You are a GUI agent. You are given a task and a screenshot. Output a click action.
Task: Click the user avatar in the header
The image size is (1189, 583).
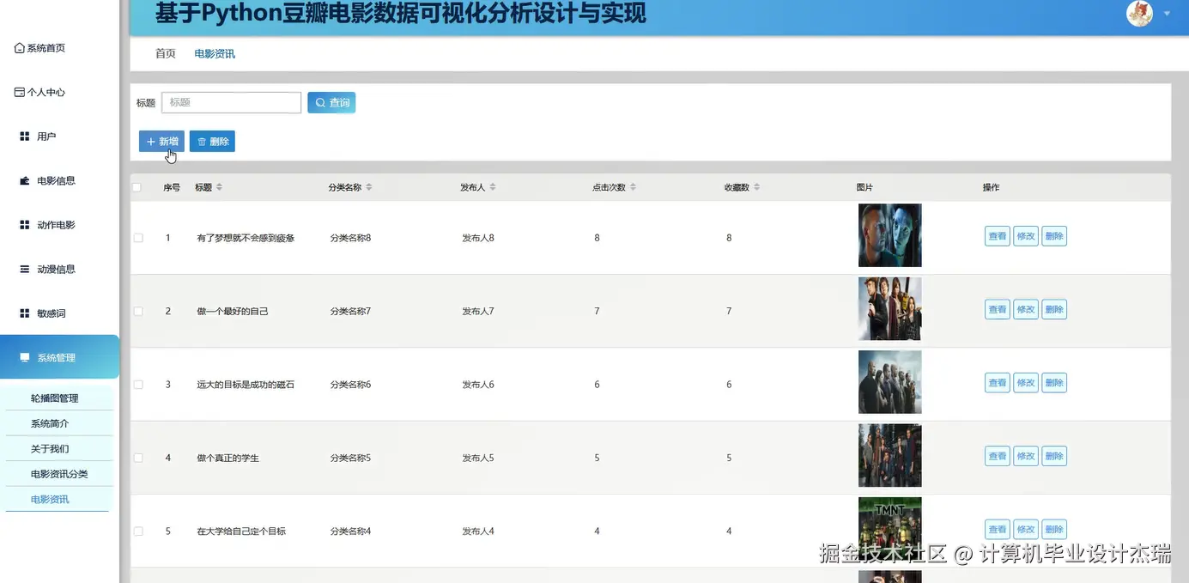click(1139, 14)
